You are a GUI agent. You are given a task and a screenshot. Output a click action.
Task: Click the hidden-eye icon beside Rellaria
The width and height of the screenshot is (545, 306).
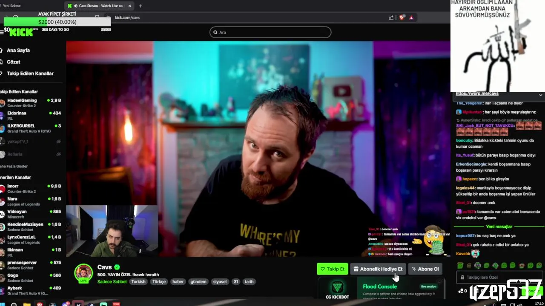click(59, 154)
